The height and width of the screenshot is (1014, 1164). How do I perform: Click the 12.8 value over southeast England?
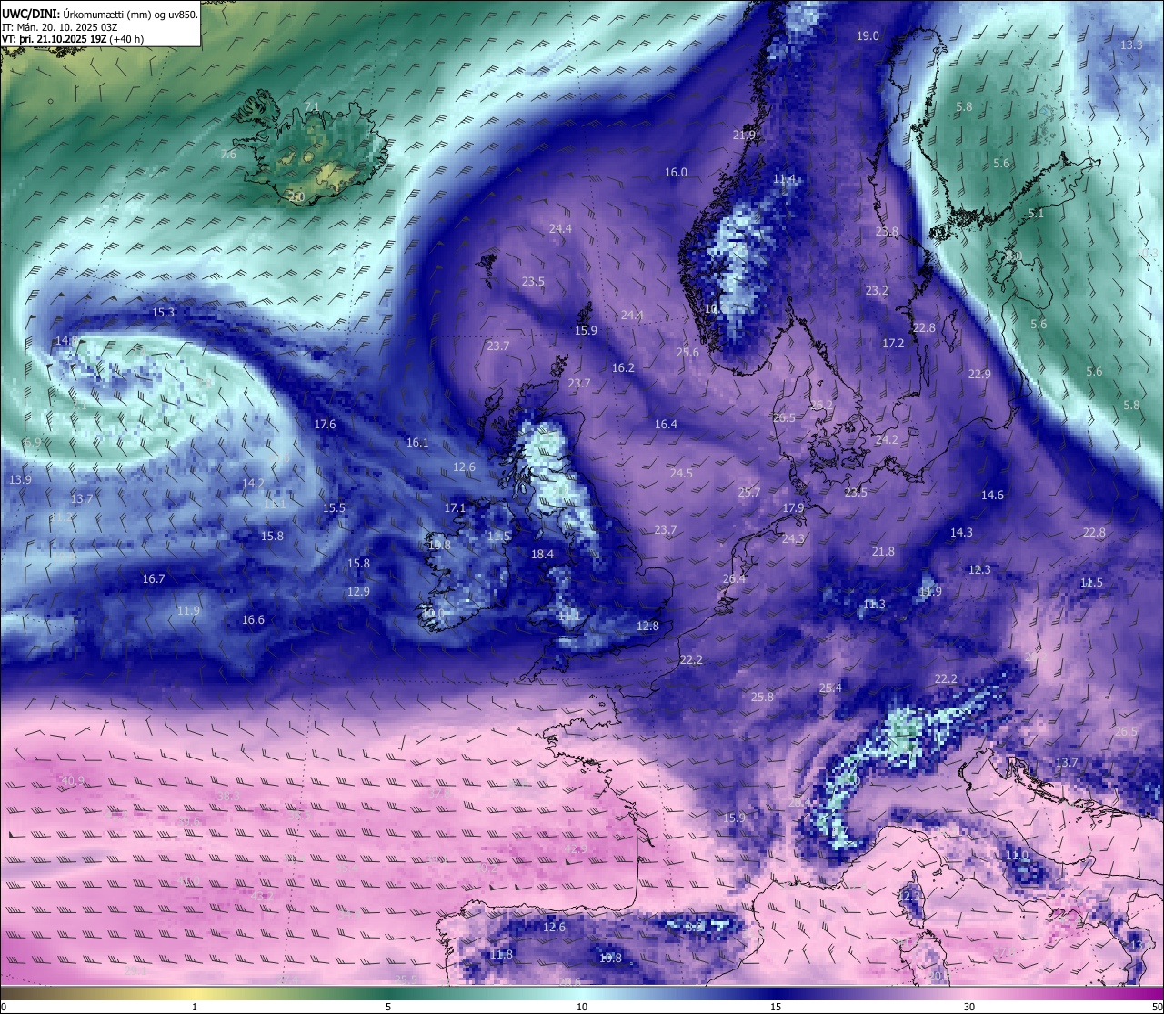(647, 627)
